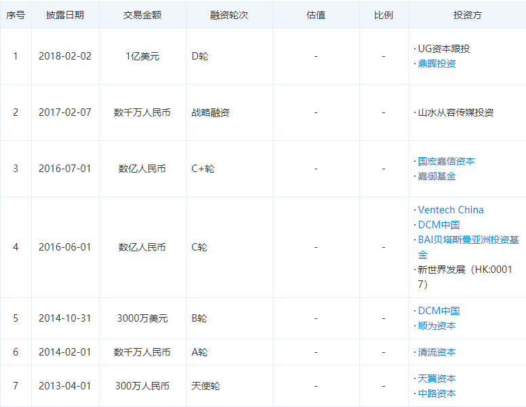Select the date 2016-06-01

point(65,247)
